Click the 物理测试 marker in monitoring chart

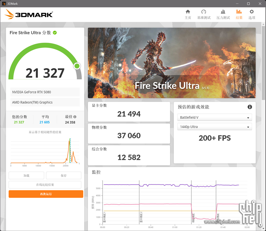194,218
